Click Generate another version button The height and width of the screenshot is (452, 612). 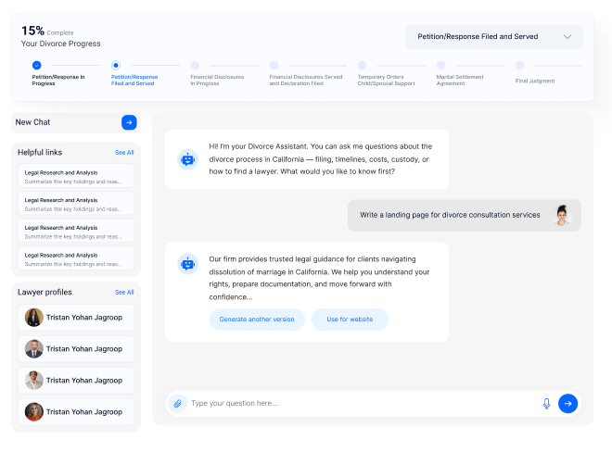[x=257, y=320]
